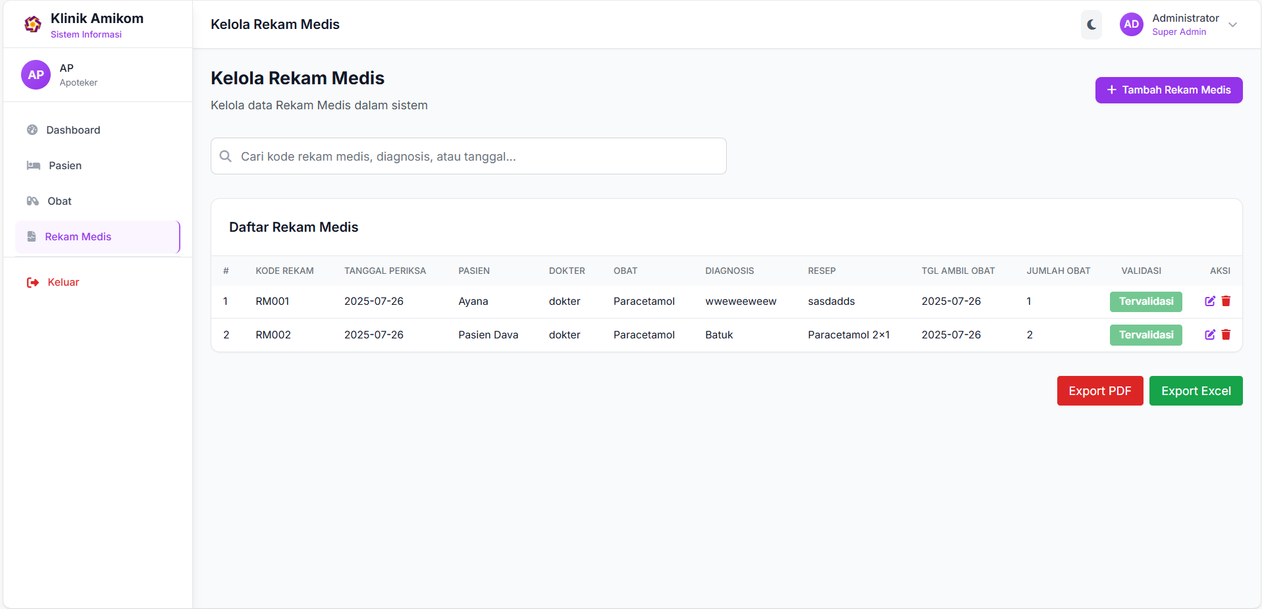1262x609 pixels.
Task: Click the delete trash icon for RM001
Action: [x=1226, y=301]
